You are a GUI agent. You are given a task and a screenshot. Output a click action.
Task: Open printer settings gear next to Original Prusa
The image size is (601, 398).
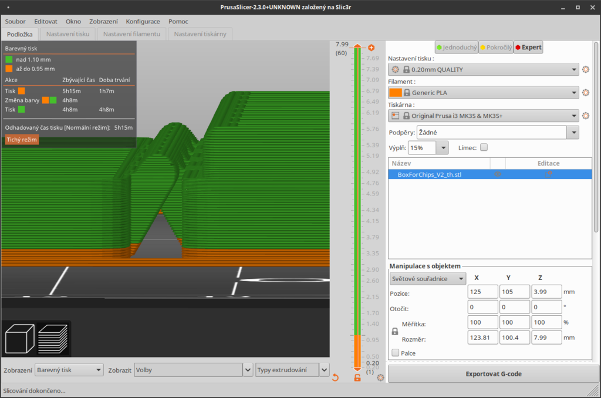pos(585,116)
